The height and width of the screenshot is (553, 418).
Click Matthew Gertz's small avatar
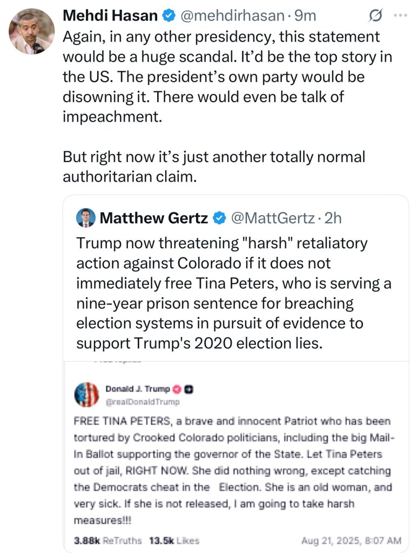(86, 218)
